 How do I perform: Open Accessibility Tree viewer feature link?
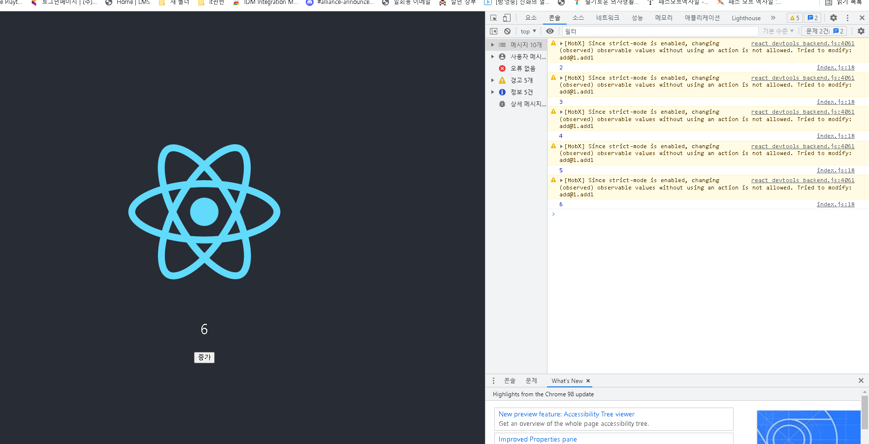567,414
